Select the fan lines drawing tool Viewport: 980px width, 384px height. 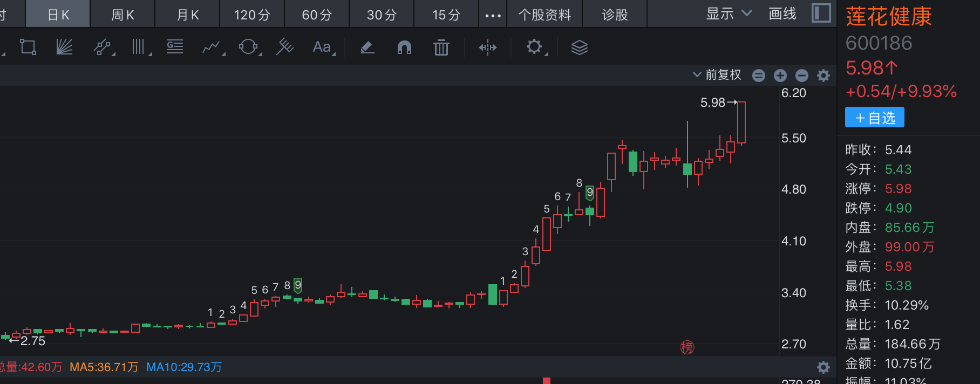[64, 47]
